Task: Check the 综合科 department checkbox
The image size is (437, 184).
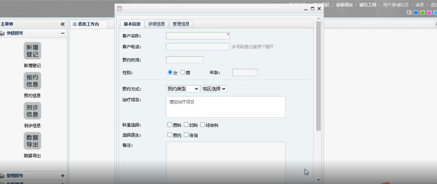Action: (203, 125)
